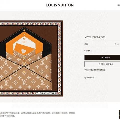Click the large LV monogram at the scarf's bottom center
Image resolution: width=120 pixels, height=120 pixels.
(x=24, y=82)
